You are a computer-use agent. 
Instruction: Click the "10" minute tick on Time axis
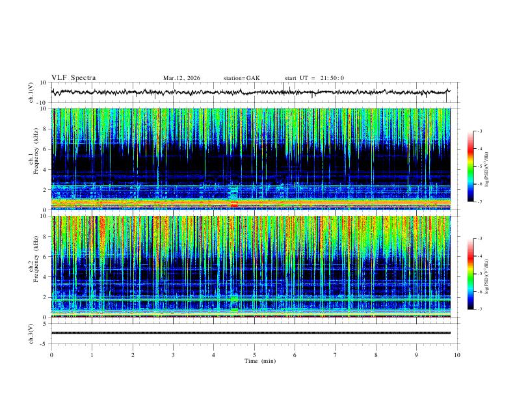[x=457, y=355]
